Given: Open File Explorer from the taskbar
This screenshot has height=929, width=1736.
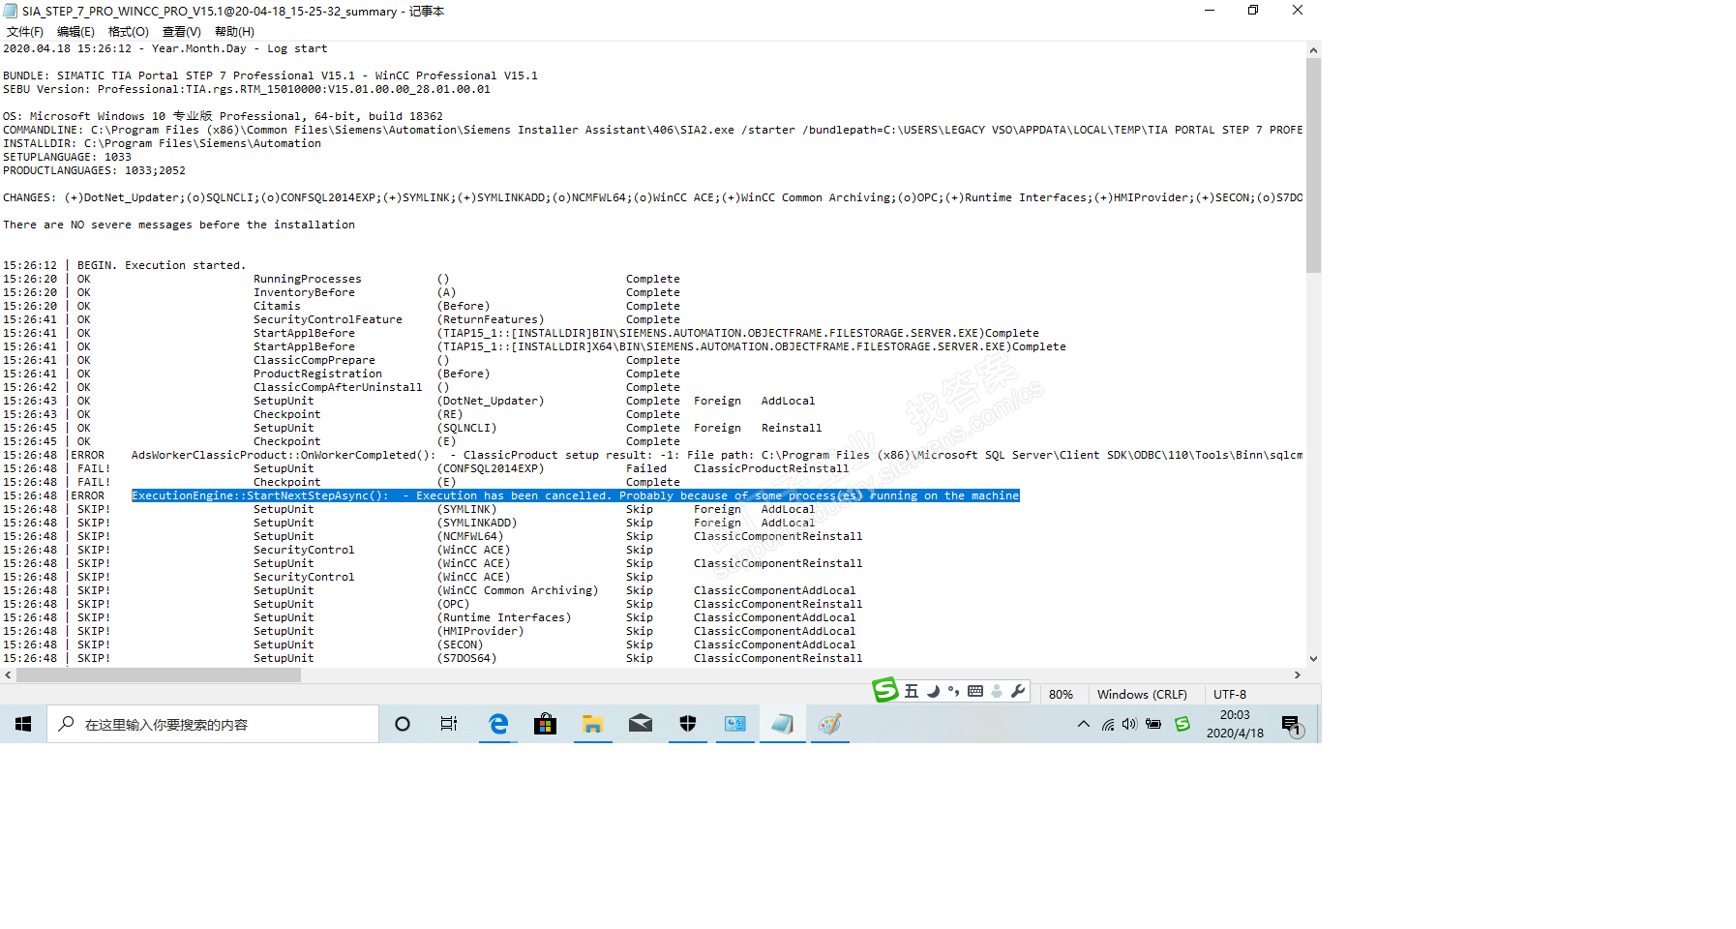Looking at the screenshot, I should [593, 724].
